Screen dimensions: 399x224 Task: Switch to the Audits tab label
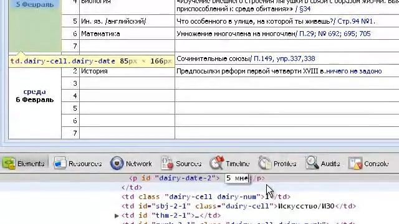[x=330, y=164]
